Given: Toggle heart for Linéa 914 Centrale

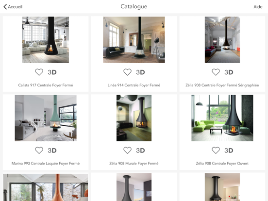Looking at the screenshot, I should click(128, 72).
